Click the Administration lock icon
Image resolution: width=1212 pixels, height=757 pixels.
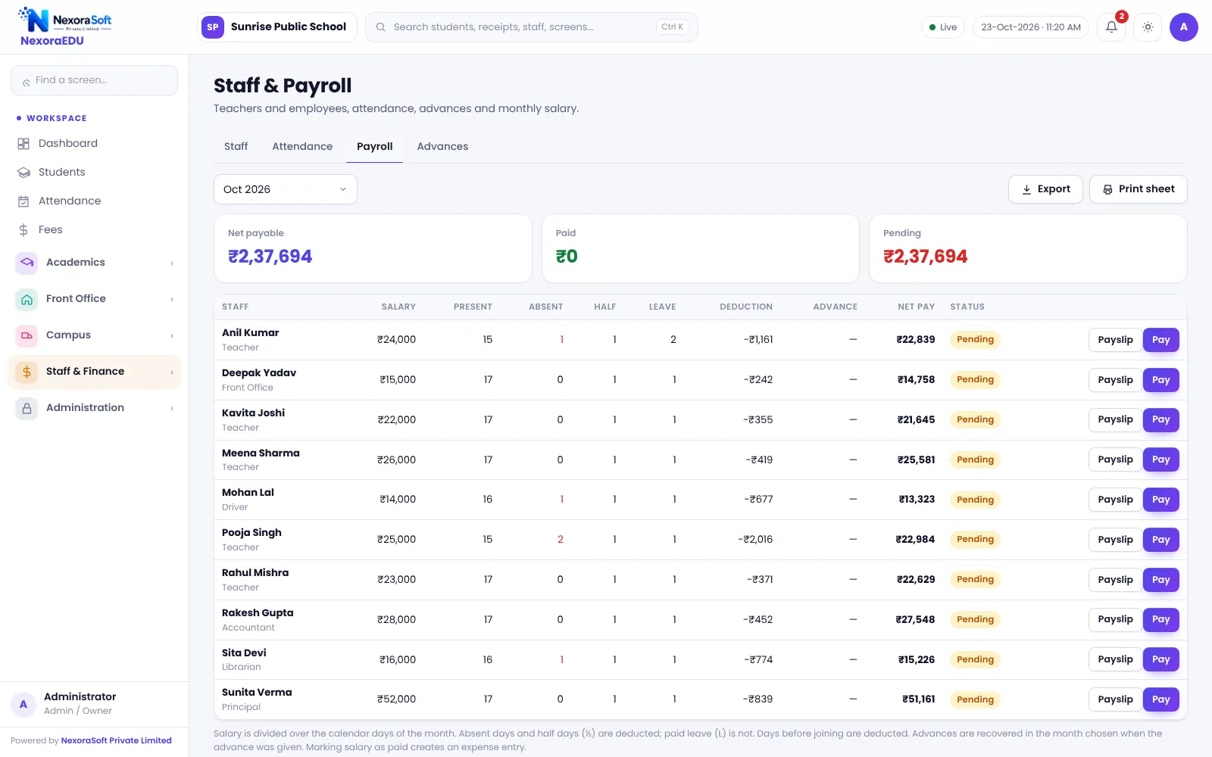tap(27, 408)
